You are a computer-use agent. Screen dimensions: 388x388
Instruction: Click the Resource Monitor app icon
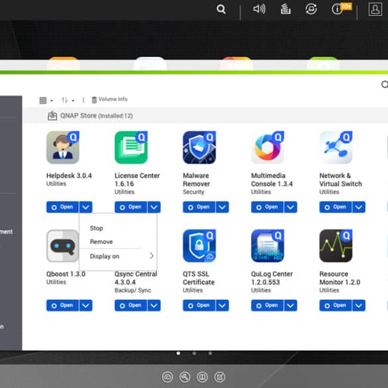click(336, 245)
